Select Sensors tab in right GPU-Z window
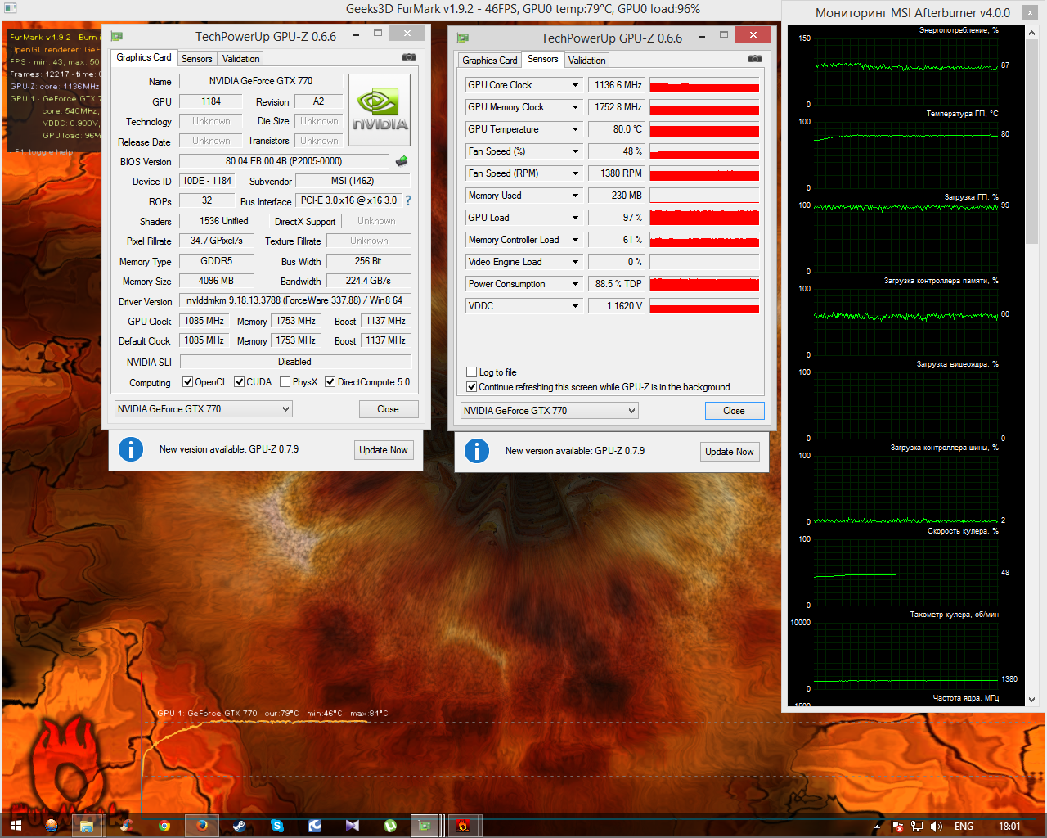 tap(543, 59)
